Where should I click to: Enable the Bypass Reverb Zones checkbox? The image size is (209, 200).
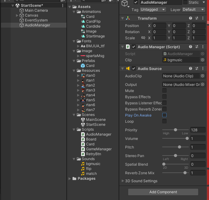pos(164,109)
